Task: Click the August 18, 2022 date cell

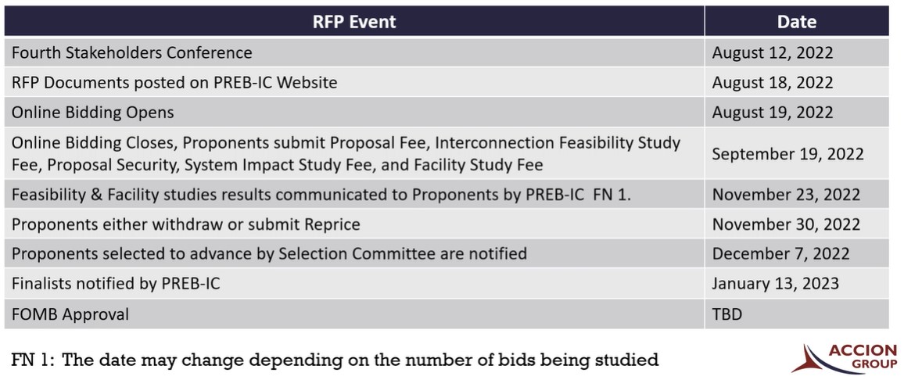Action: 773,82
